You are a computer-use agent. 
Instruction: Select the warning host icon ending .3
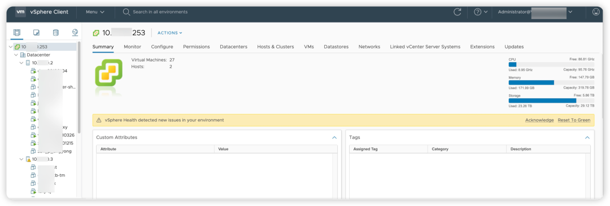[28, 159]
